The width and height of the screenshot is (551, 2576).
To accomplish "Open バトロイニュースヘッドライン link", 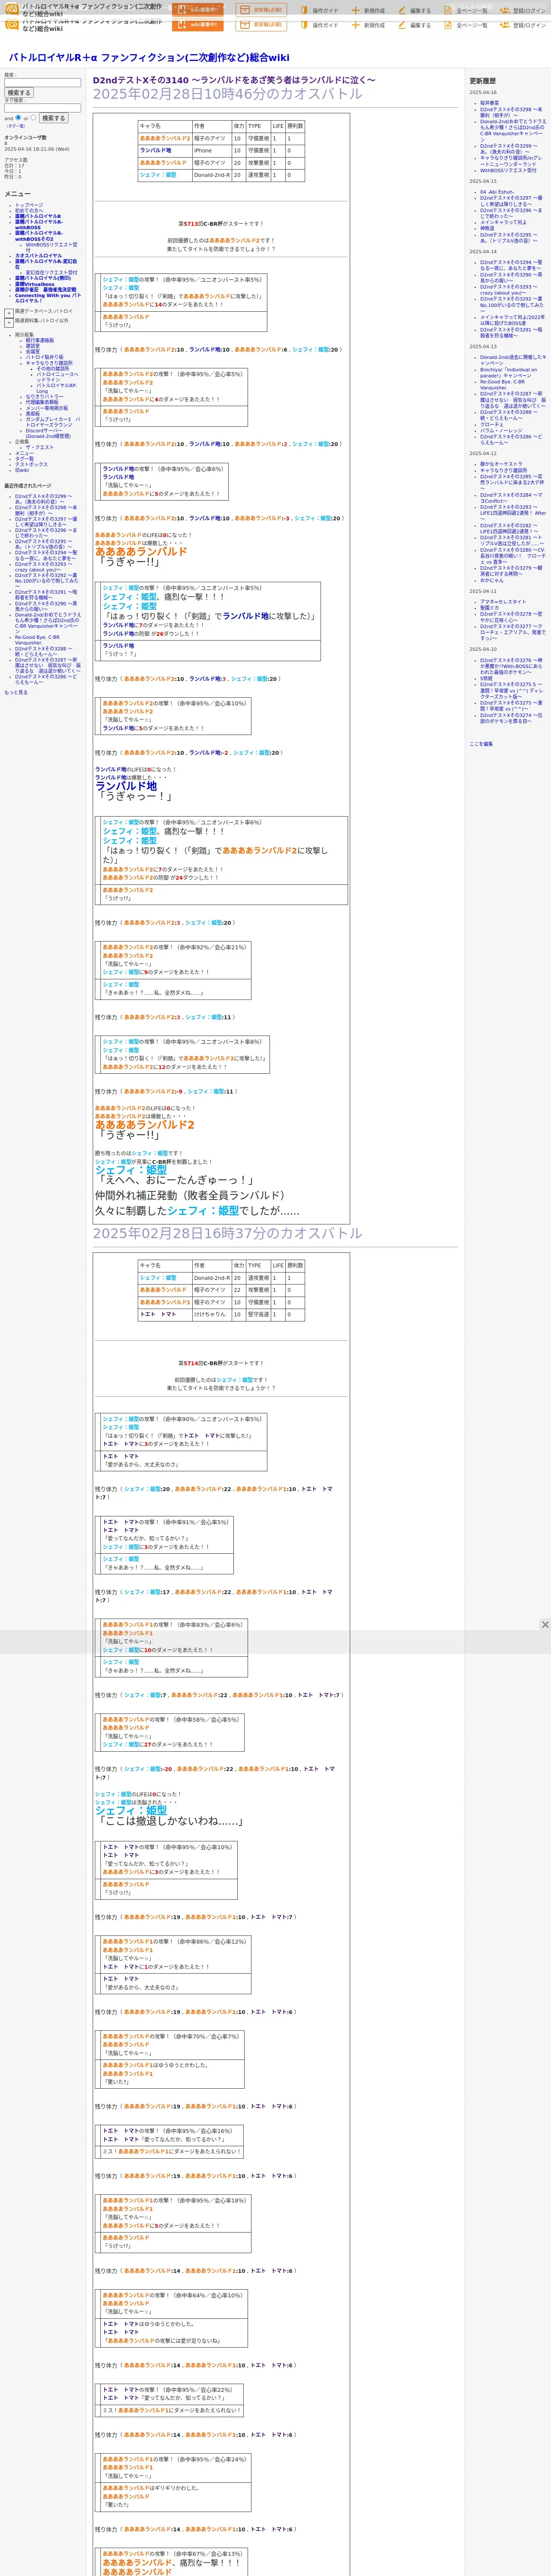I will click(57, 377).
